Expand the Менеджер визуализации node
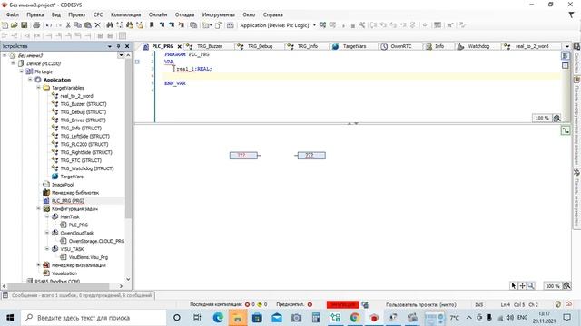This screenshot has width=581, height=326. [38, 265]
